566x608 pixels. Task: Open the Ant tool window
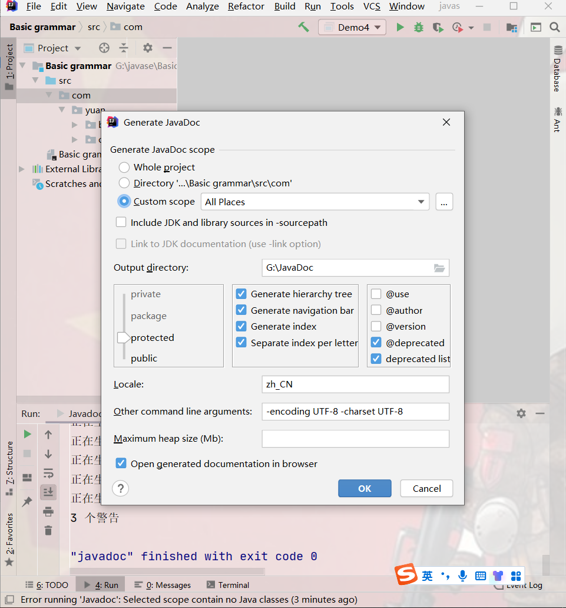558,120
